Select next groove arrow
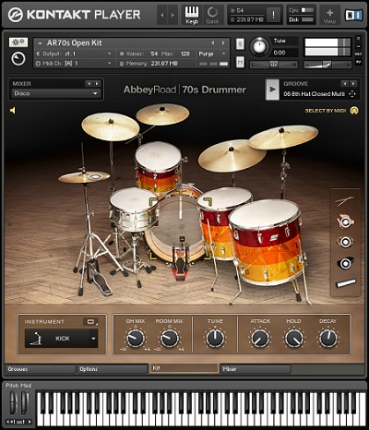Screen dimensions: 369x430 tap(353, 84)
